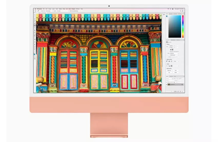Click the rulers icon in Rulers & Grids
This screenshot has height=142, width=218.
coord(167,61)
